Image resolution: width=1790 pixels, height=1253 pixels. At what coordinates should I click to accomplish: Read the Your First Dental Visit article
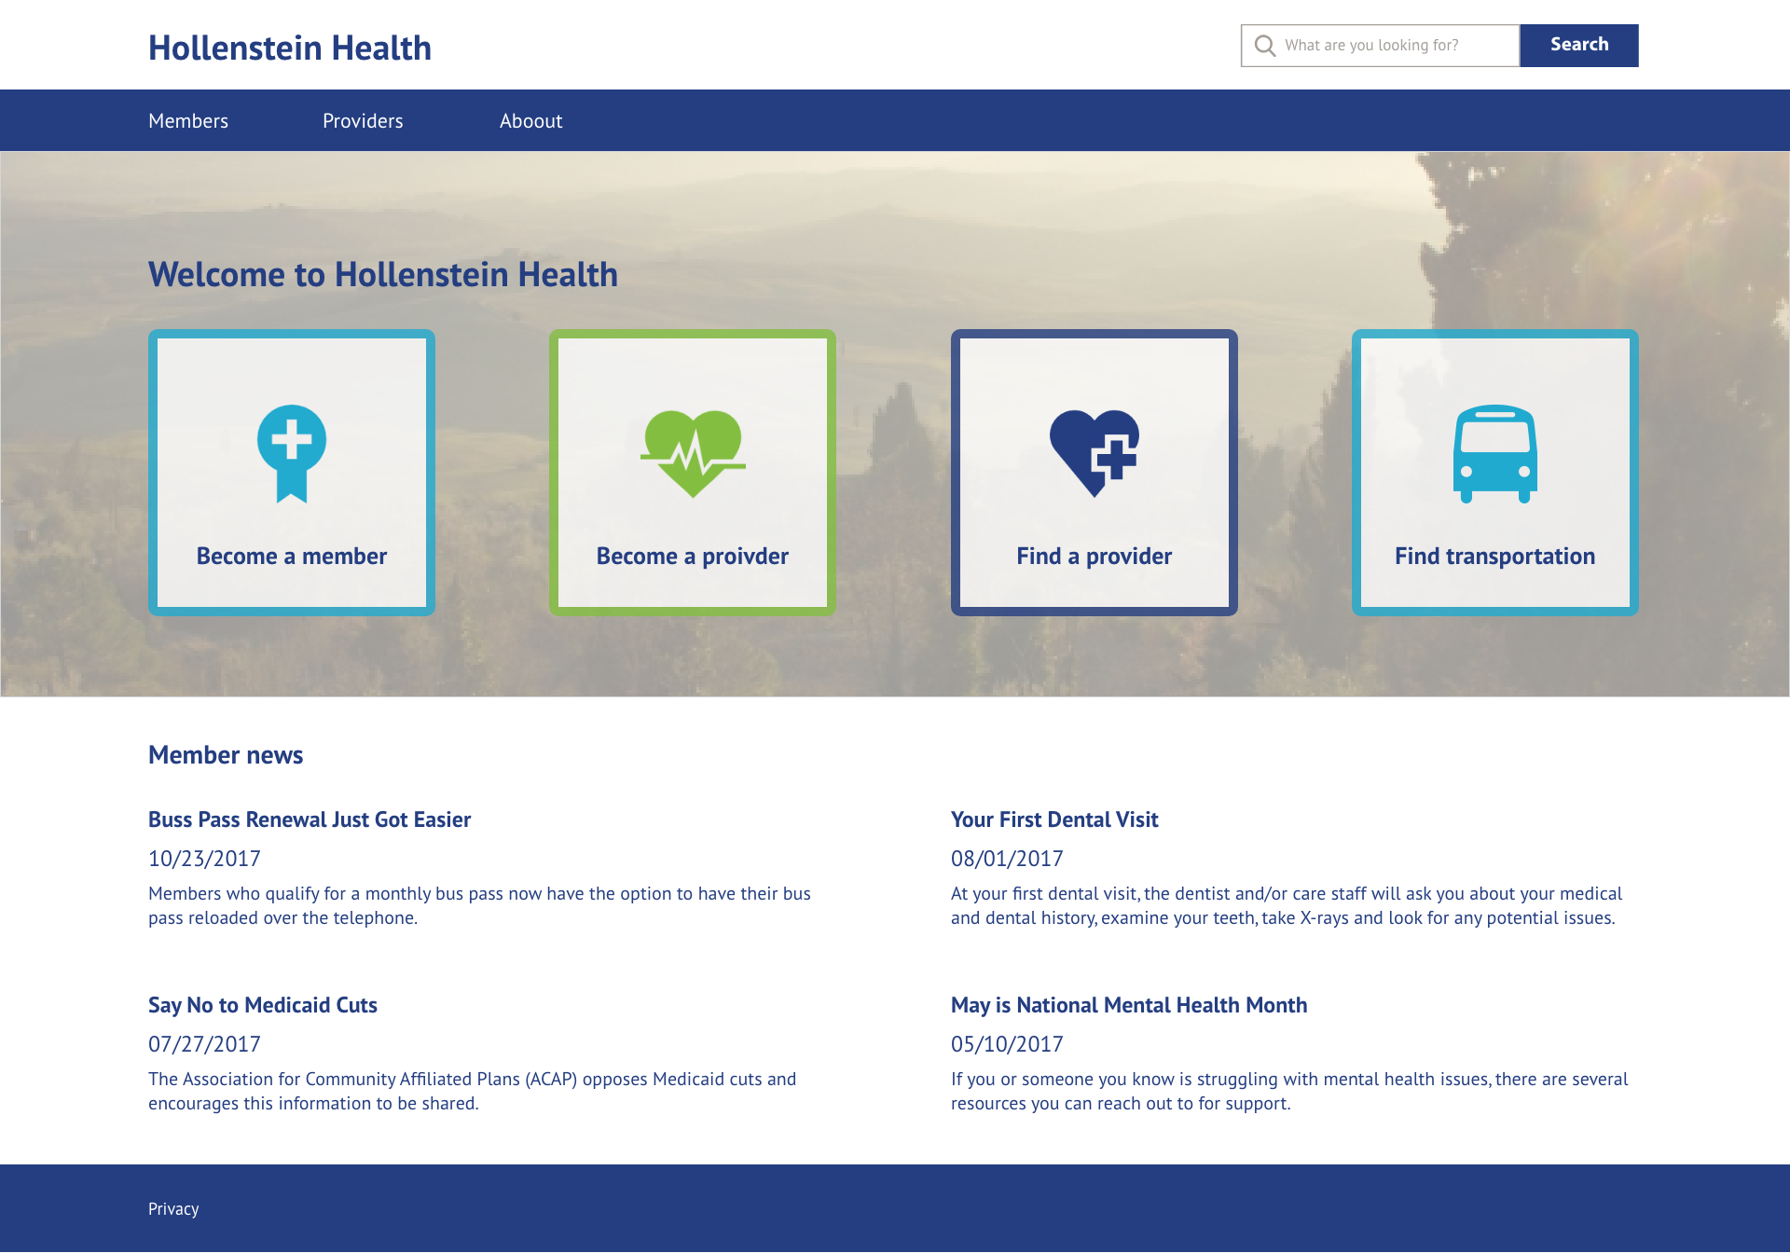[1054, 819]
